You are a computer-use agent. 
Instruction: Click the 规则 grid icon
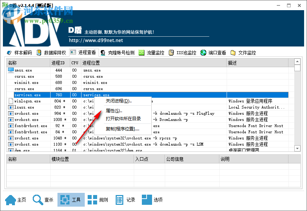pos(92,200)
